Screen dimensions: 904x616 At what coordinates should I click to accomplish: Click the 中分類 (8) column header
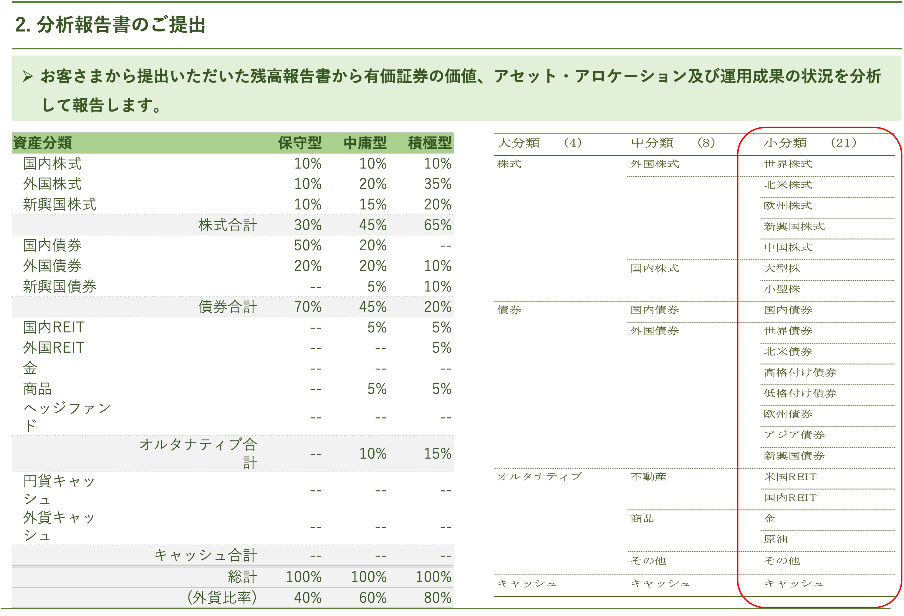point(673,143)
